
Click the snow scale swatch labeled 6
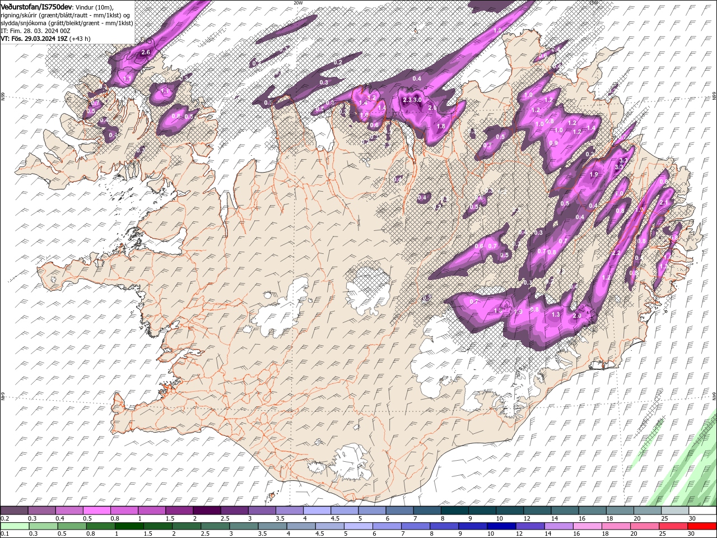click(400, 511)
